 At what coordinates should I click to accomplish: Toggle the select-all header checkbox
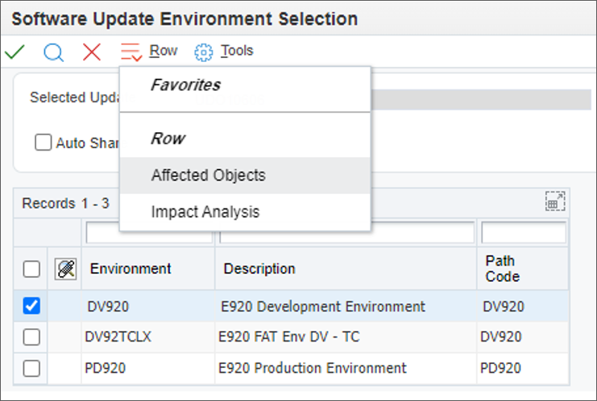point(31,269)
